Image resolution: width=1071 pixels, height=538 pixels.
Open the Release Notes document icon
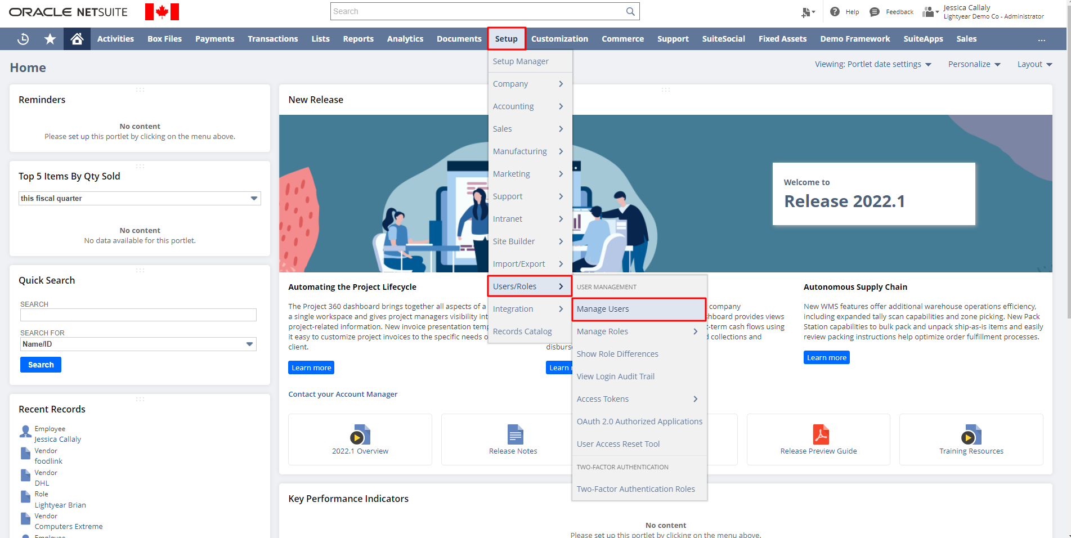(515, 434)
